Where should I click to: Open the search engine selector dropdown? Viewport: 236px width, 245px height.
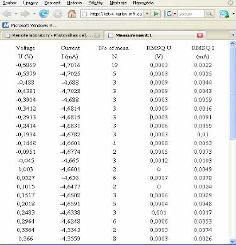pos(175,14)
